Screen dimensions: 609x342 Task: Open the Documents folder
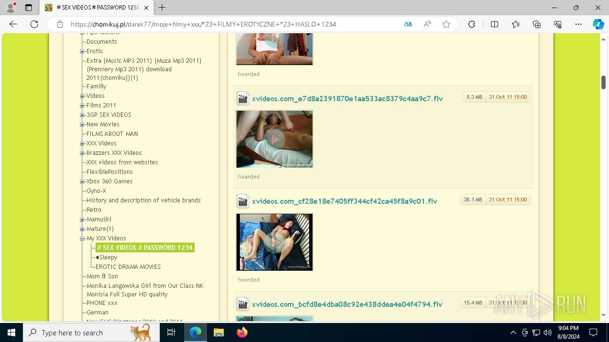coord(101,42)
